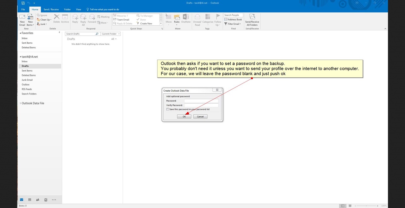Minimize the folder pane
405x208 pixels.
(59, 32)
